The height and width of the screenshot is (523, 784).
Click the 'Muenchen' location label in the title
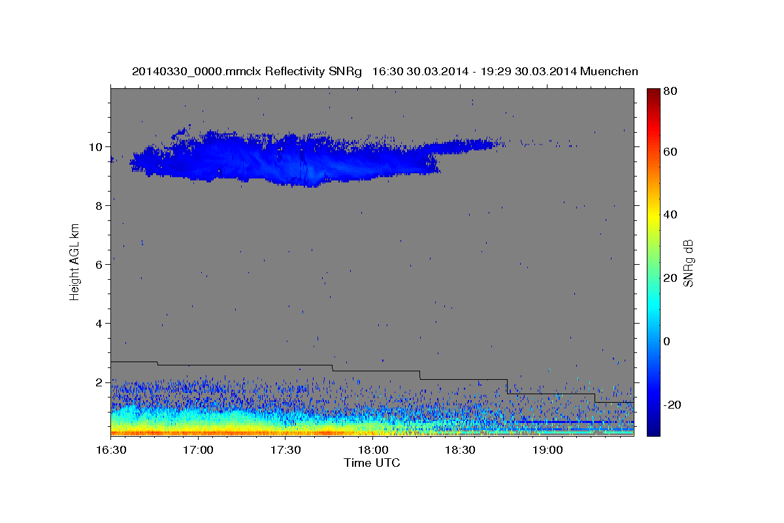pyautogui.click(x=609, y=71)
